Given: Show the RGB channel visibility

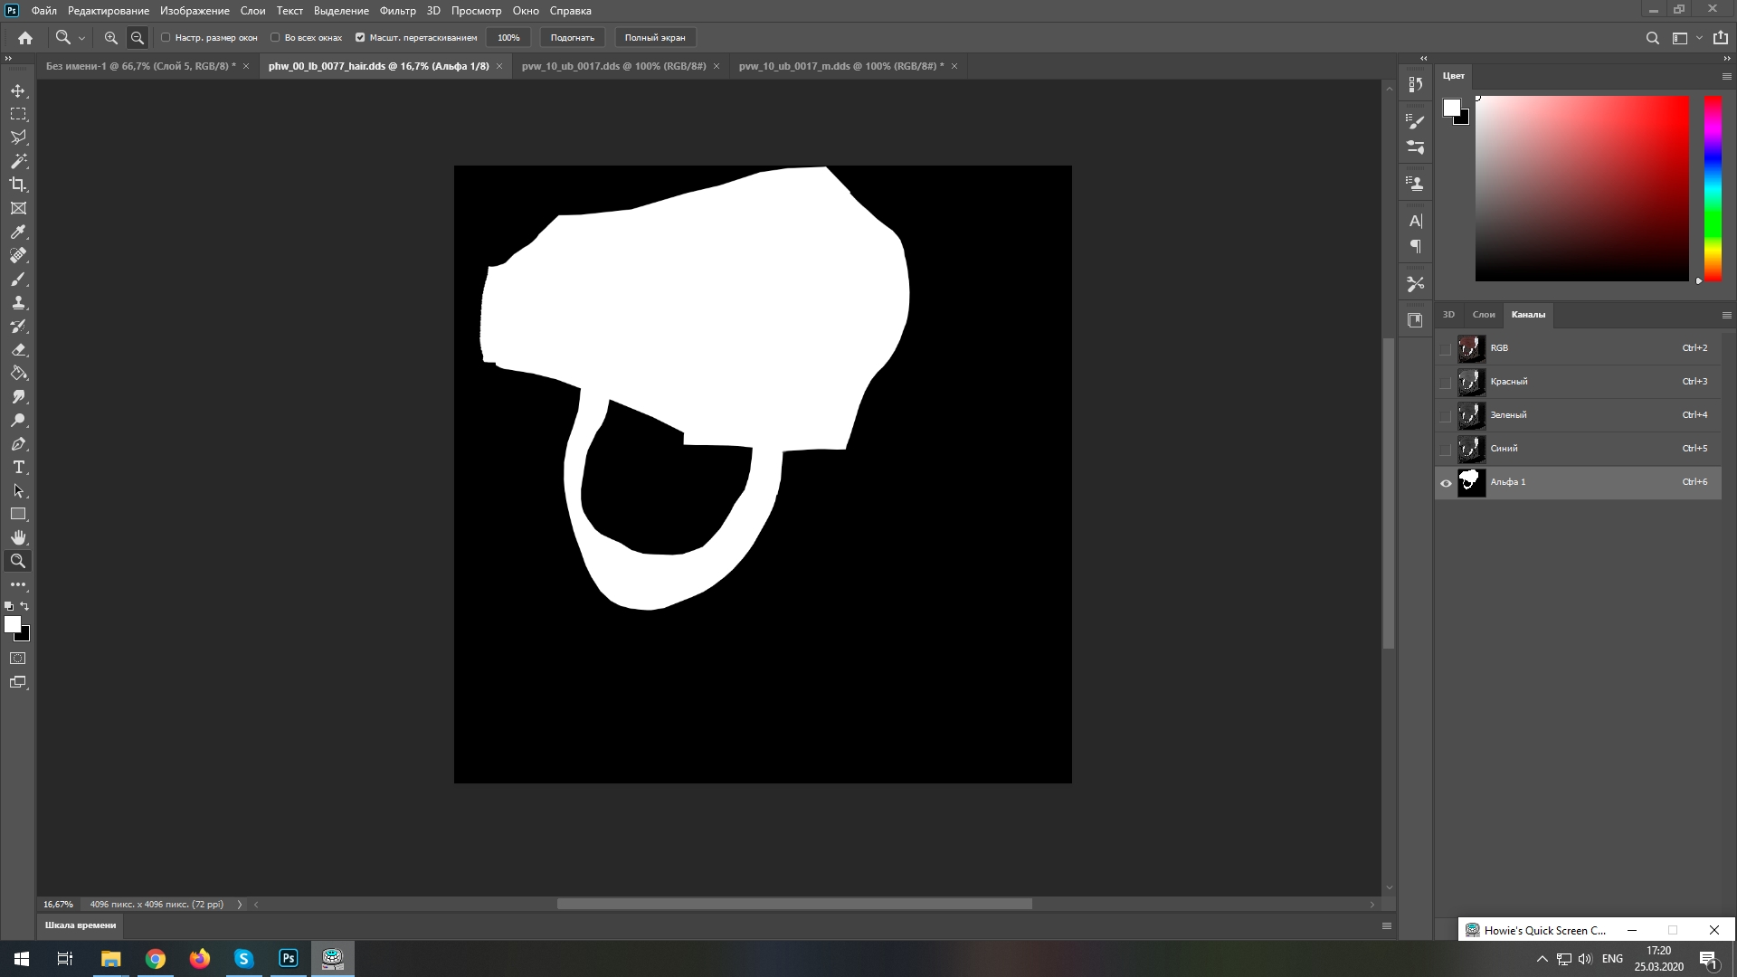Looking at the screenshot, I should pos(1446,348).
